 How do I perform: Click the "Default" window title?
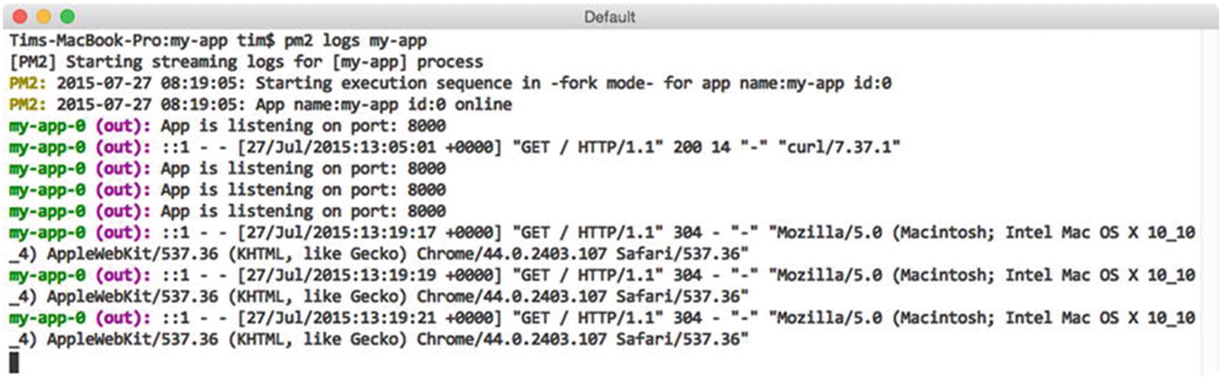(609, 17)
